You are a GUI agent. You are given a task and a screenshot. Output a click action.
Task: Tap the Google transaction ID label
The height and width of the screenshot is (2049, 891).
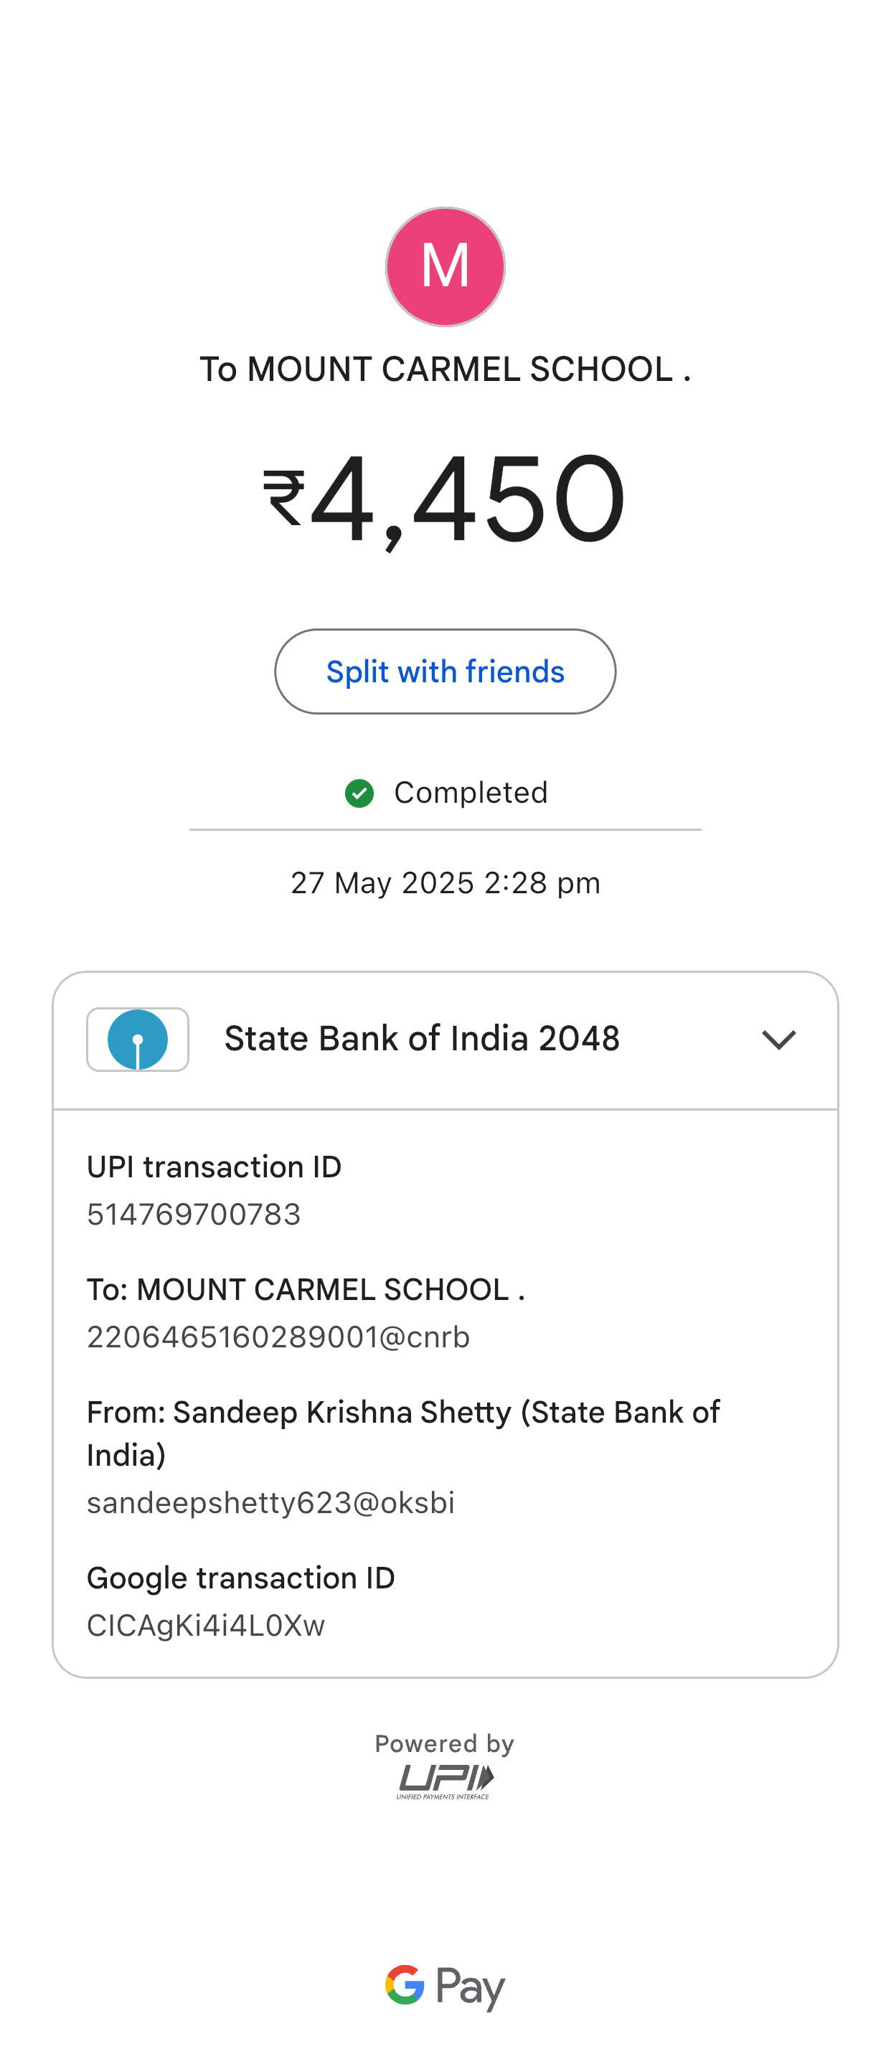tap(241, 1578)
